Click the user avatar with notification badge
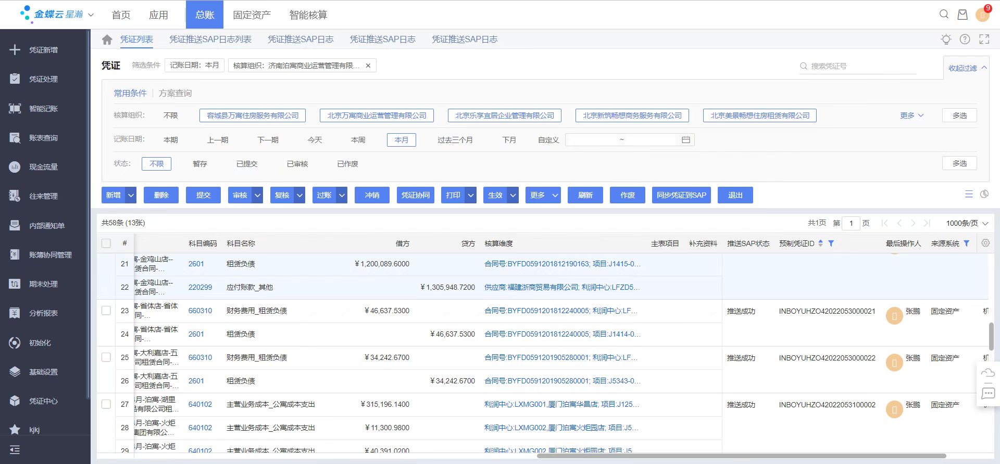 983,15
